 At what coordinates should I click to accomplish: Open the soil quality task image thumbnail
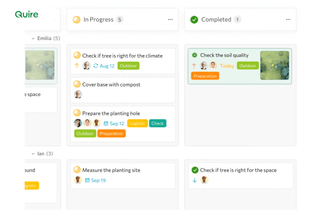(274, 65)
